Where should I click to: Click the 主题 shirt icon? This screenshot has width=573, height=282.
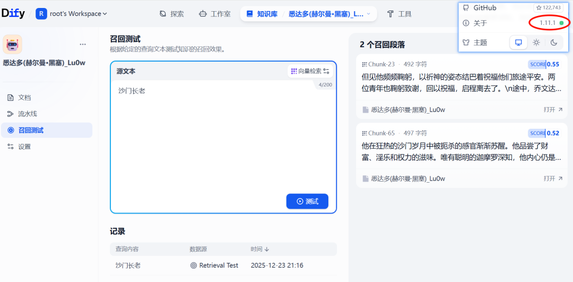(x=466, y=42)
